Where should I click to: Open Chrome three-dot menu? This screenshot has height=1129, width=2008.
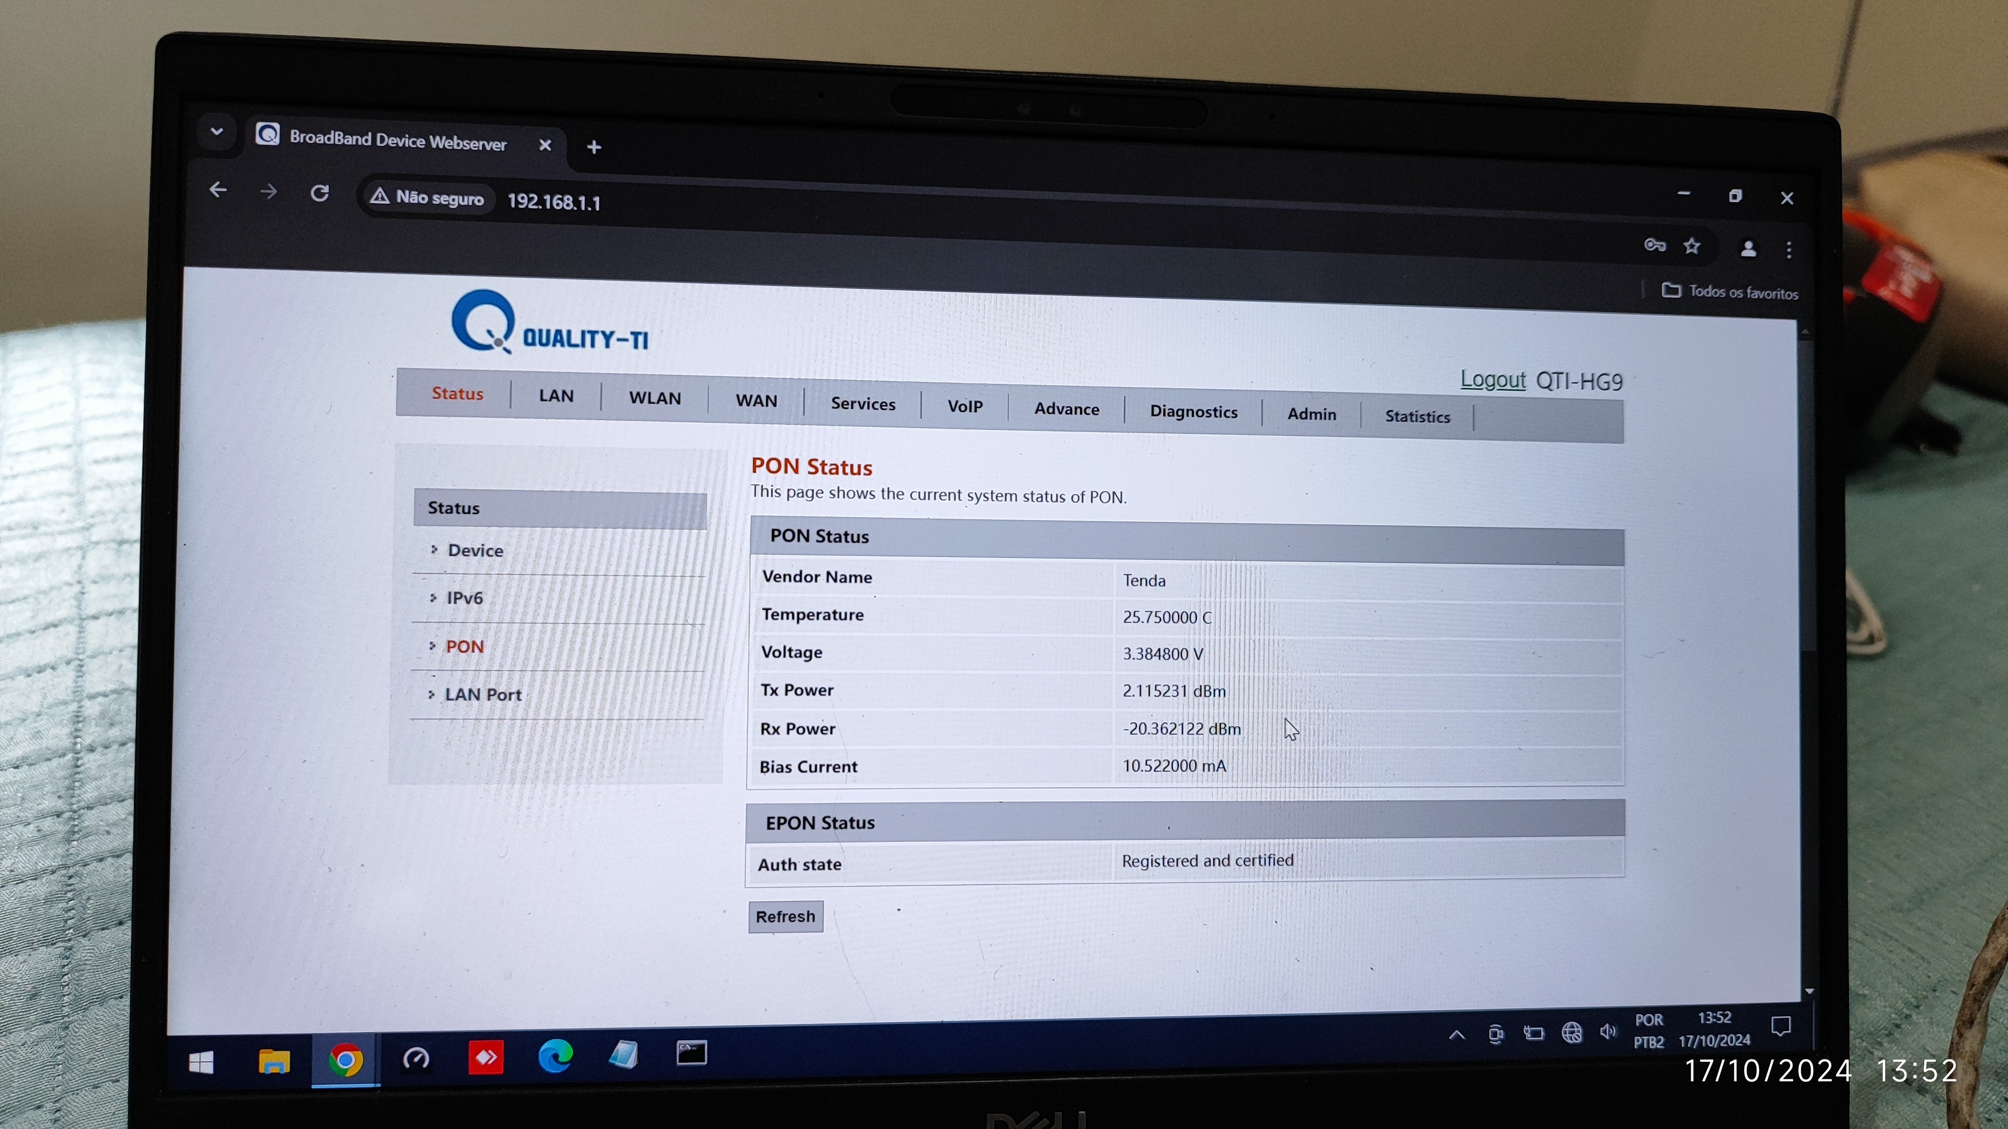[1789, 249]
